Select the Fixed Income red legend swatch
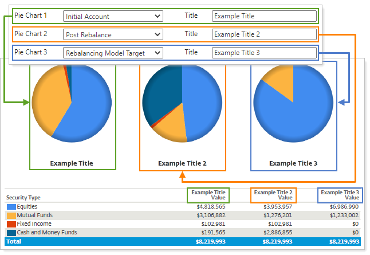This screenshot has height=255, width=370. coord(11,224)
